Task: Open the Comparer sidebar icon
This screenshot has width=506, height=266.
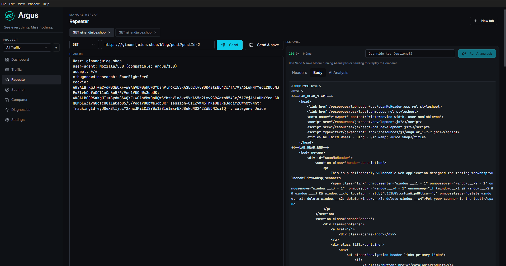Action: pyautogui.click(x=7, y=100)
